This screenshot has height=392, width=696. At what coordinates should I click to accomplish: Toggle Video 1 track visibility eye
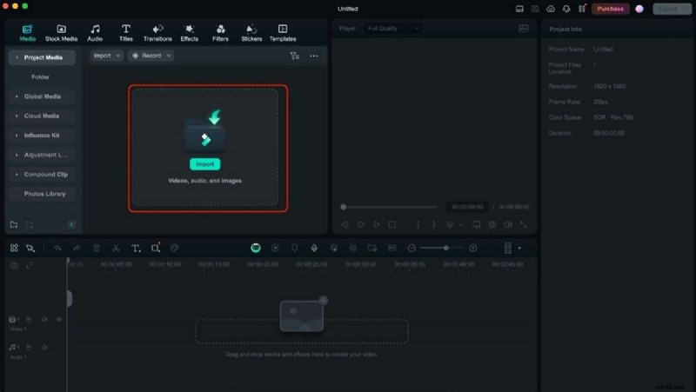pos(59,319)
